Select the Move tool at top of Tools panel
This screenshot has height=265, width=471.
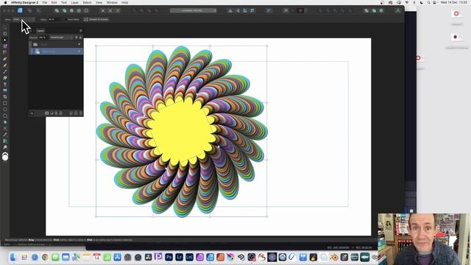5,27
